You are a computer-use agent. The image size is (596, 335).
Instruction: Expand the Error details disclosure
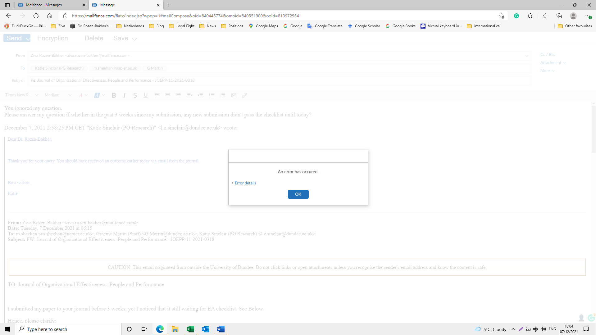point(245,183)
